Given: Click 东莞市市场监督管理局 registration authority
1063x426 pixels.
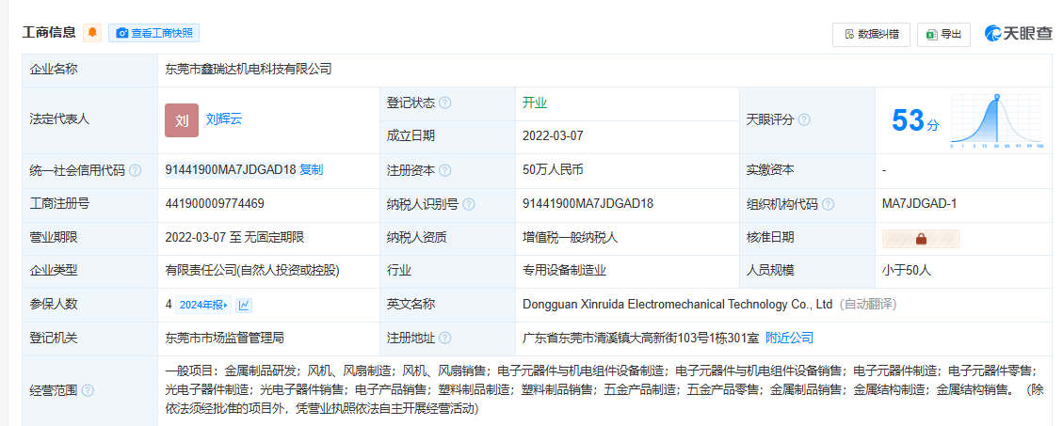Looking at the screenshot, I should [x=224, y=338].
